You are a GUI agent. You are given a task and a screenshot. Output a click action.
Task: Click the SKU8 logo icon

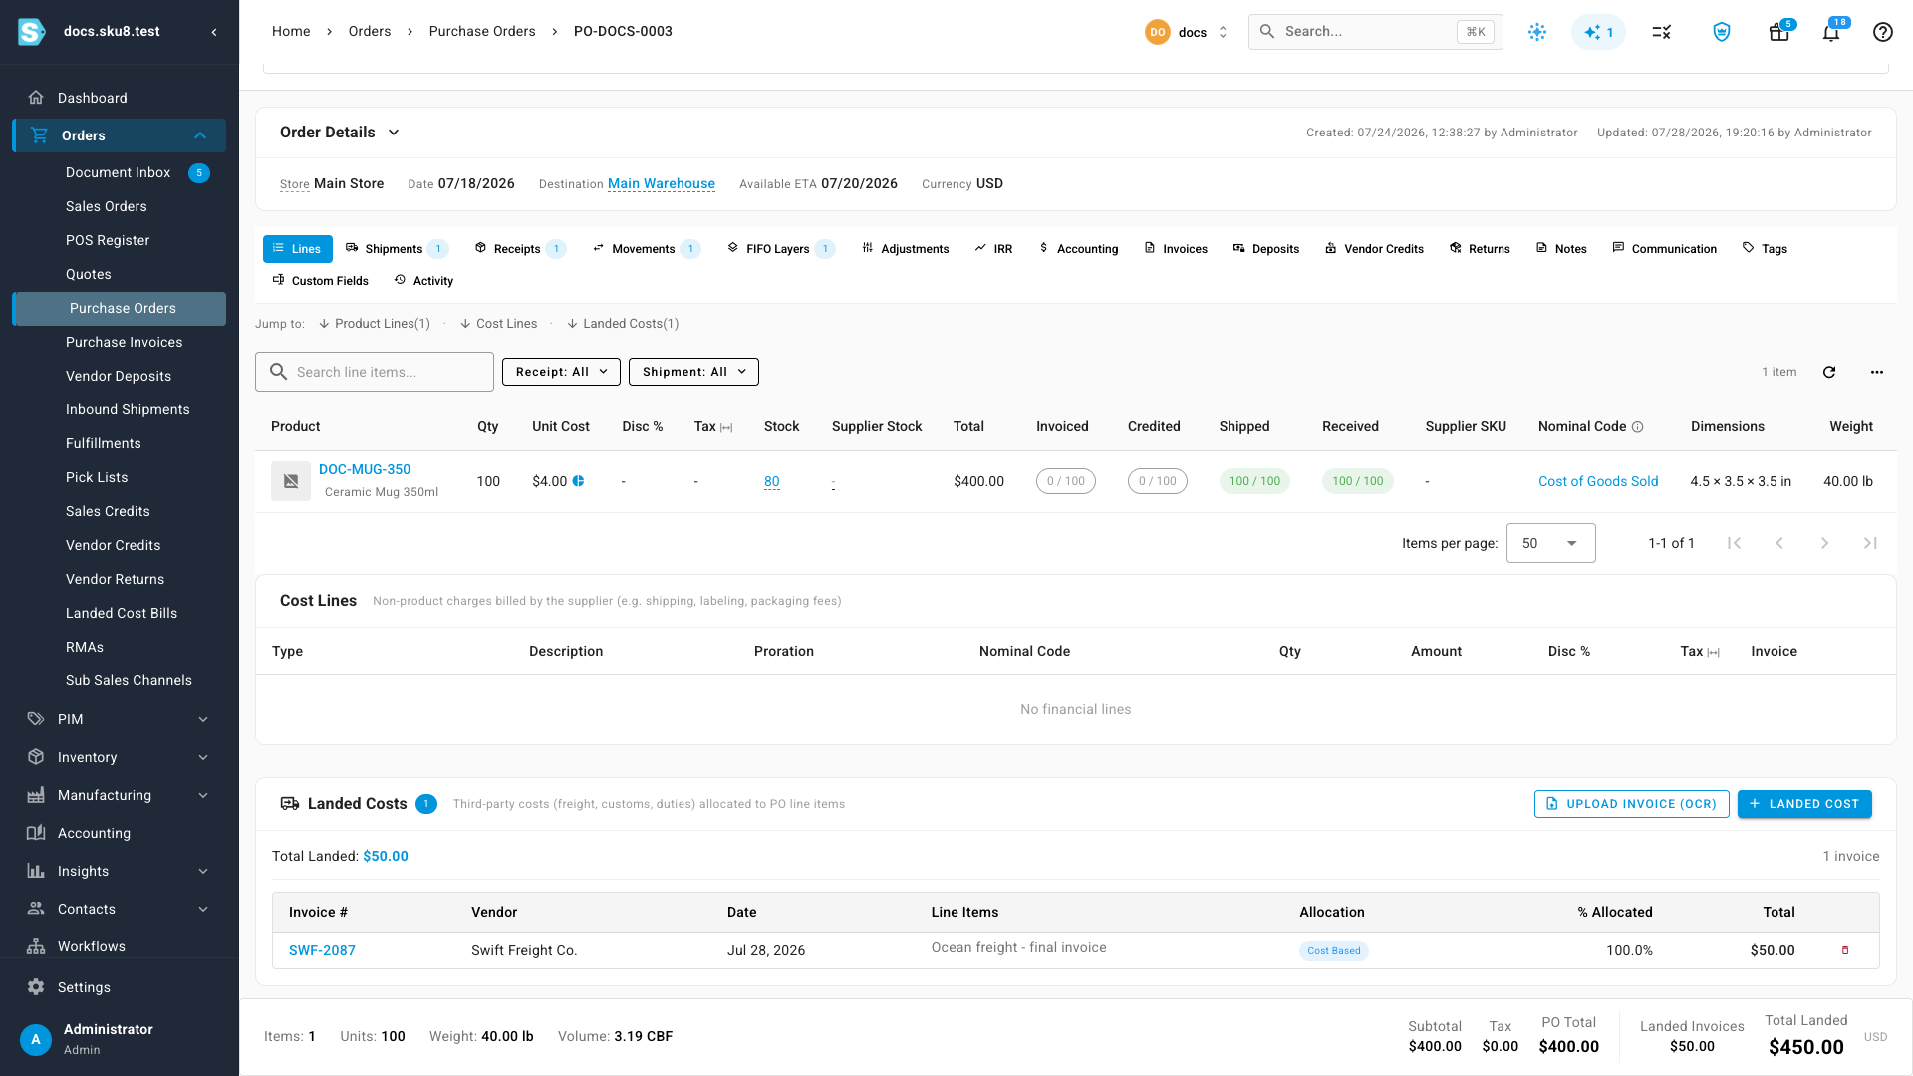[x=32, y=32]
